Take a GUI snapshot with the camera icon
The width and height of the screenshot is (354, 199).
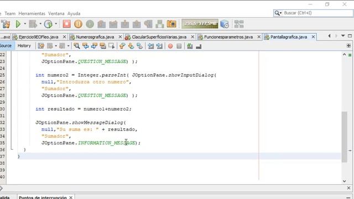click(171, 24)
